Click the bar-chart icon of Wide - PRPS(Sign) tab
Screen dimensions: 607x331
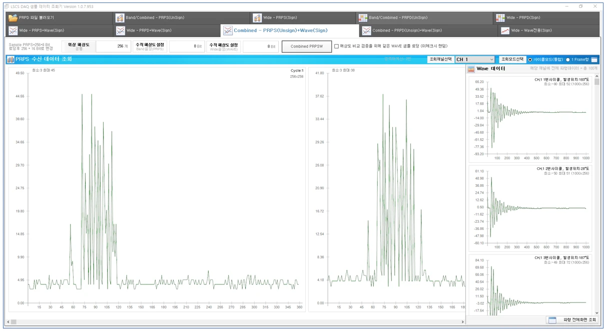(x=257, y=18)
